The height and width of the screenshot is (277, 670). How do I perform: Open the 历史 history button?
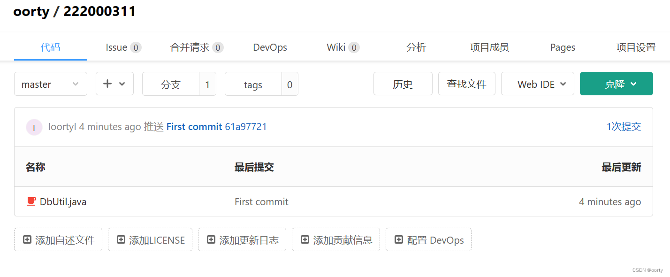[x=403, y=84]
